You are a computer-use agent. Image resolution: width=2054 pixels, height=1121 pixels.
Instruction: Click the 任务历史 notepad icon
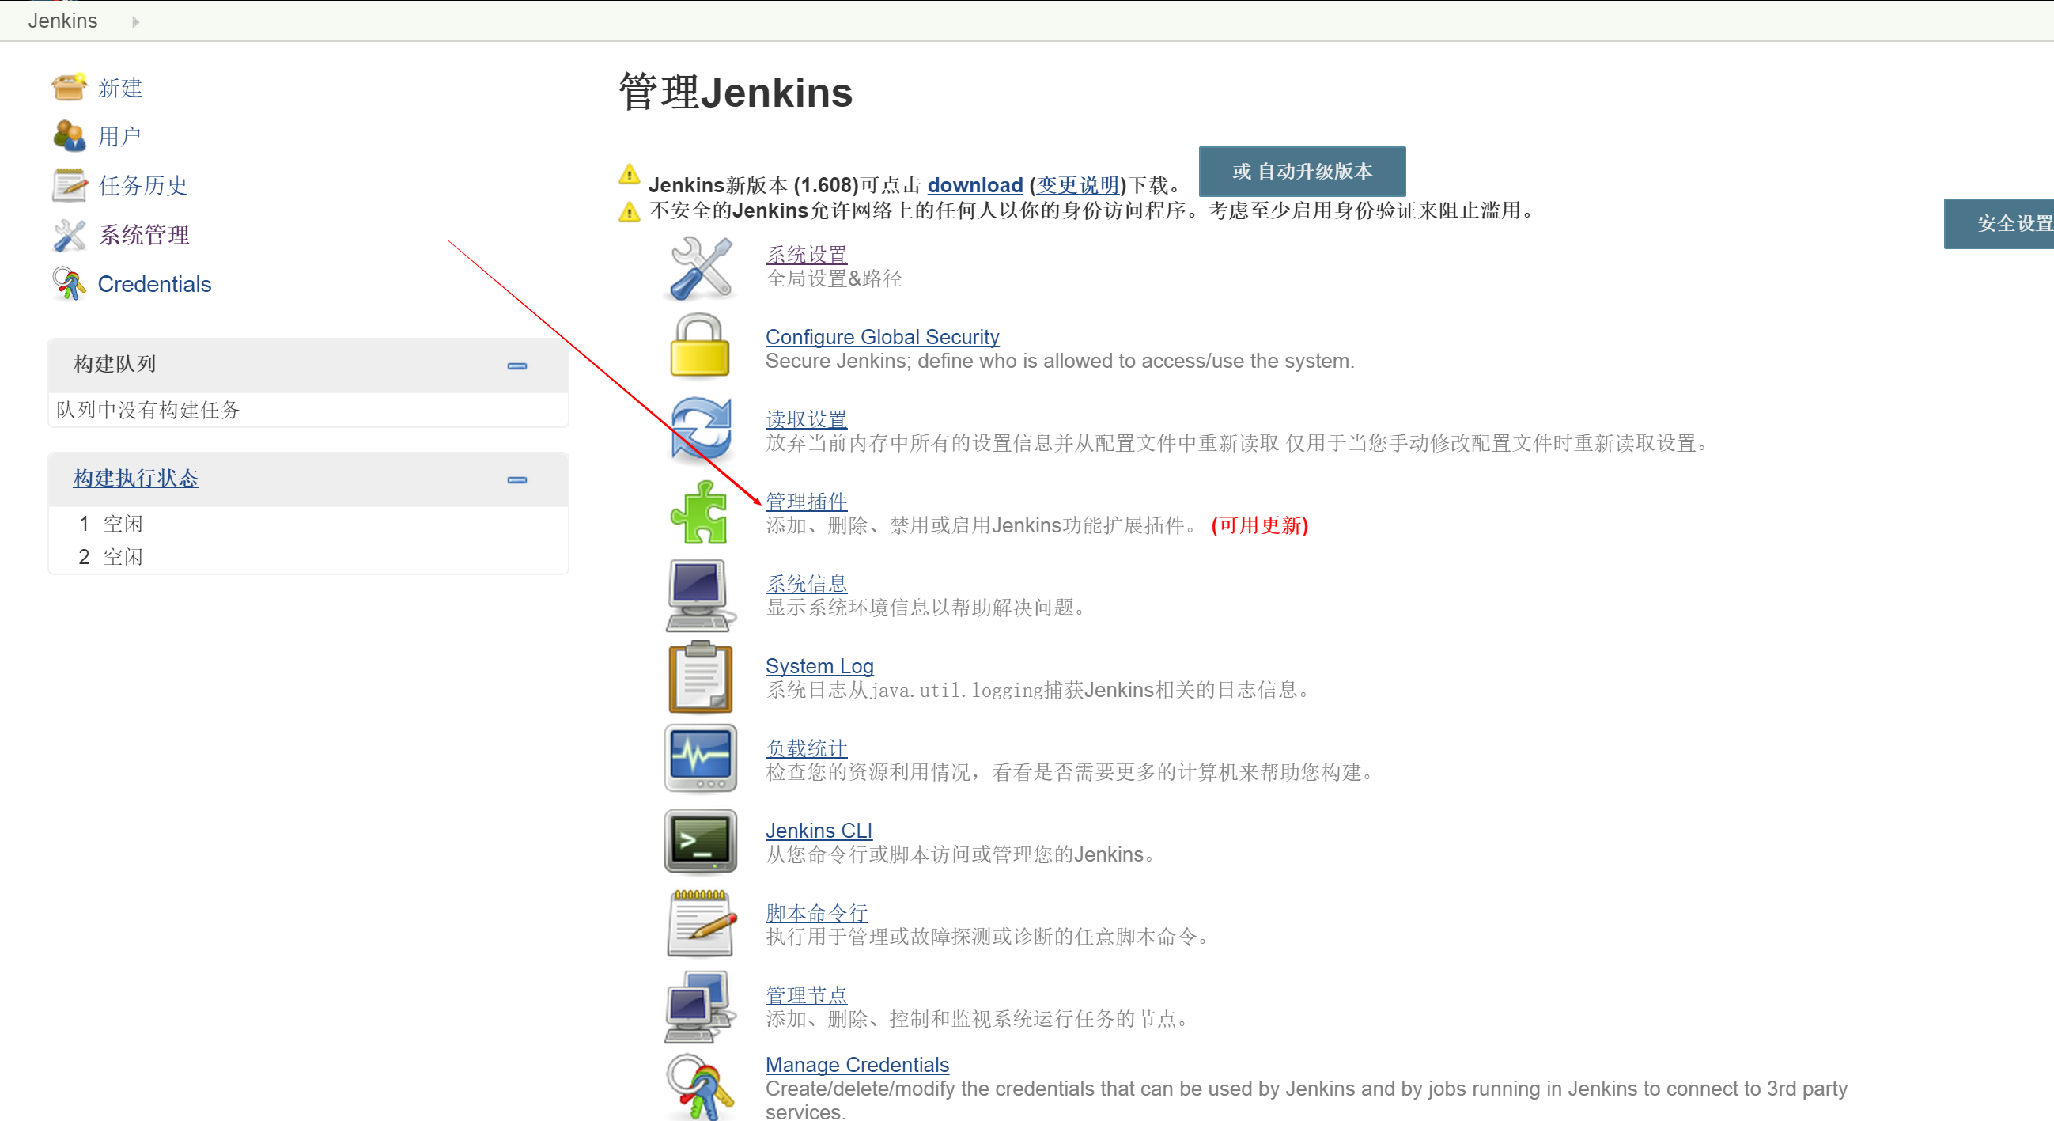(x=69, y=185)
